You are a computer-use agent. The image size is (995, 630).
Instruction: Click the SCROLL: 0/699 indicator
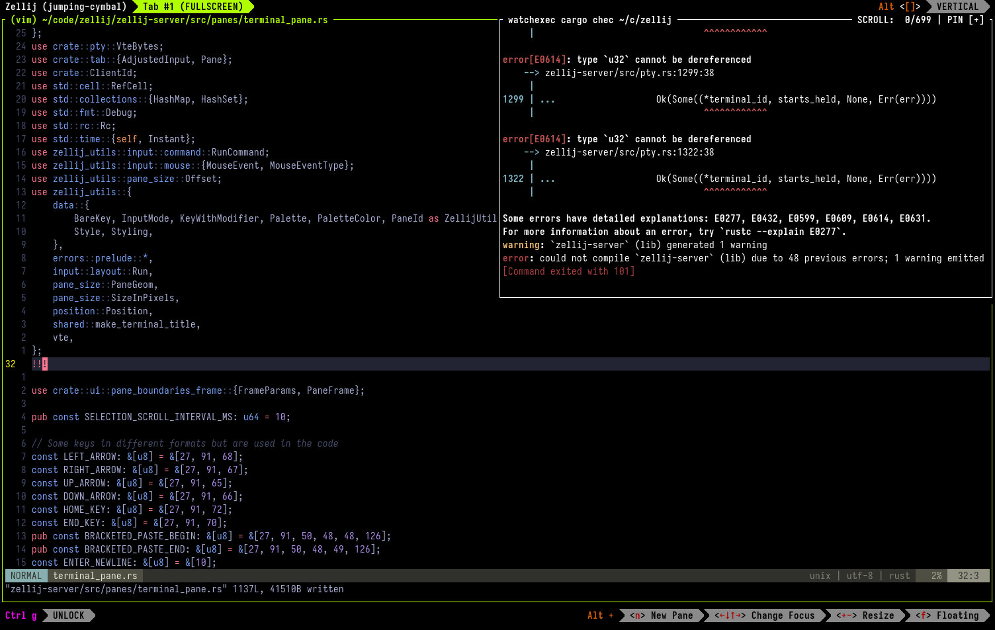pos(894,20)
